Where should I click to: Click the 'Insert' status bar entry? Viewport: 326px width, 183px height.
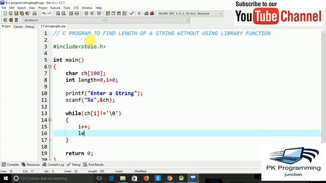[x=119, y=171]
